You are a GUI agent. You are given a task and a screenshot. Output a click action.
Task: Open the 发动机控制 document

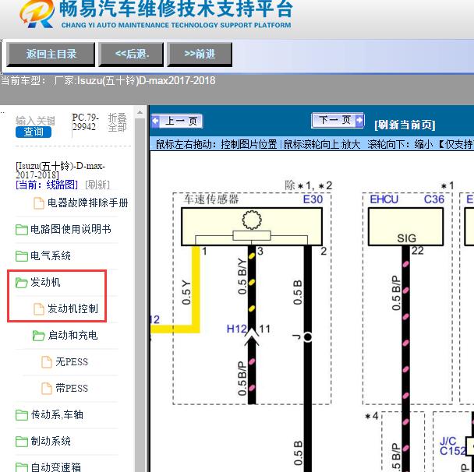[73, 308]
